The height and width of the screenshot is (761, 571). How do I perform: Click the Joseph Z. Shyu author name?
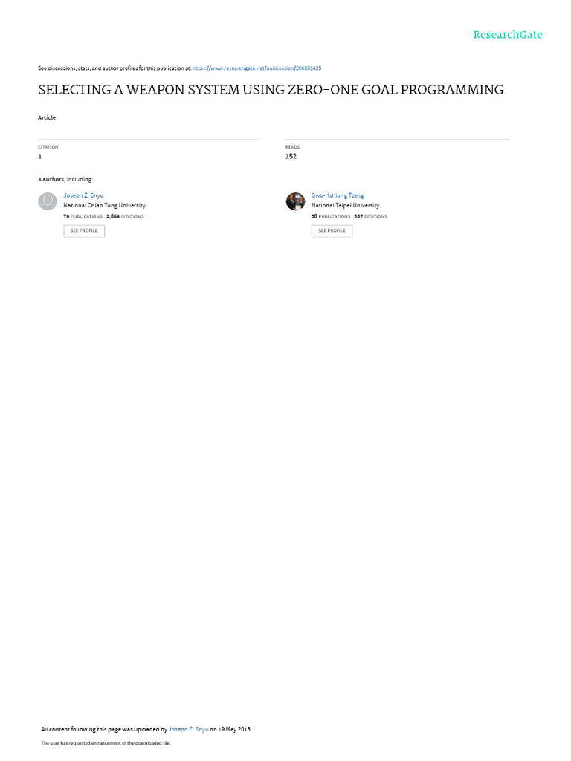tap(83, 195)
